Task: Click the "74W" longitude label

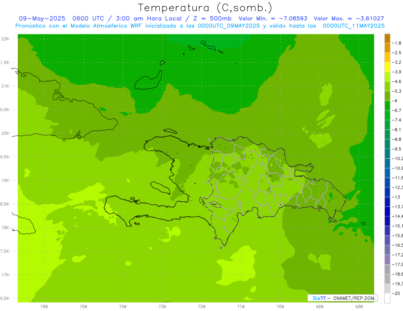Action: (x=123, y=307)
